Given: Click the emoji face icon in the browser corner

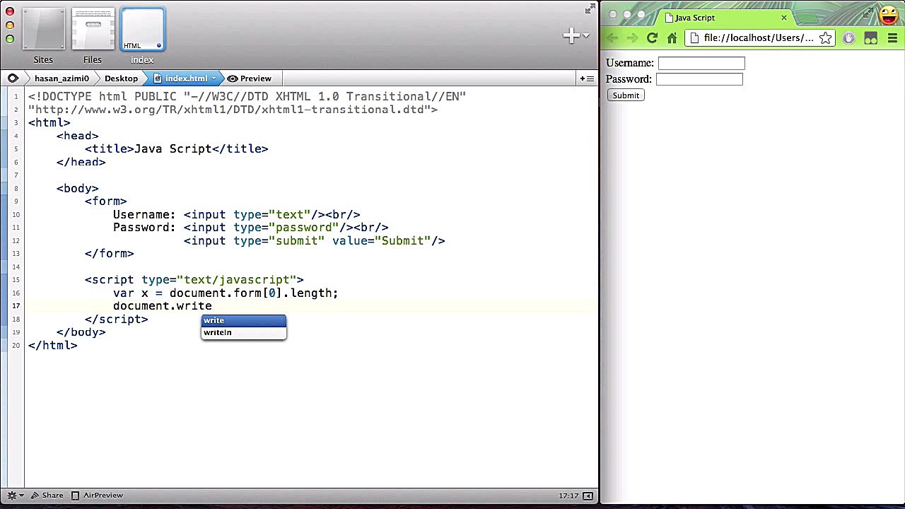Looking at the screenshot, I should tap(889, 15).
